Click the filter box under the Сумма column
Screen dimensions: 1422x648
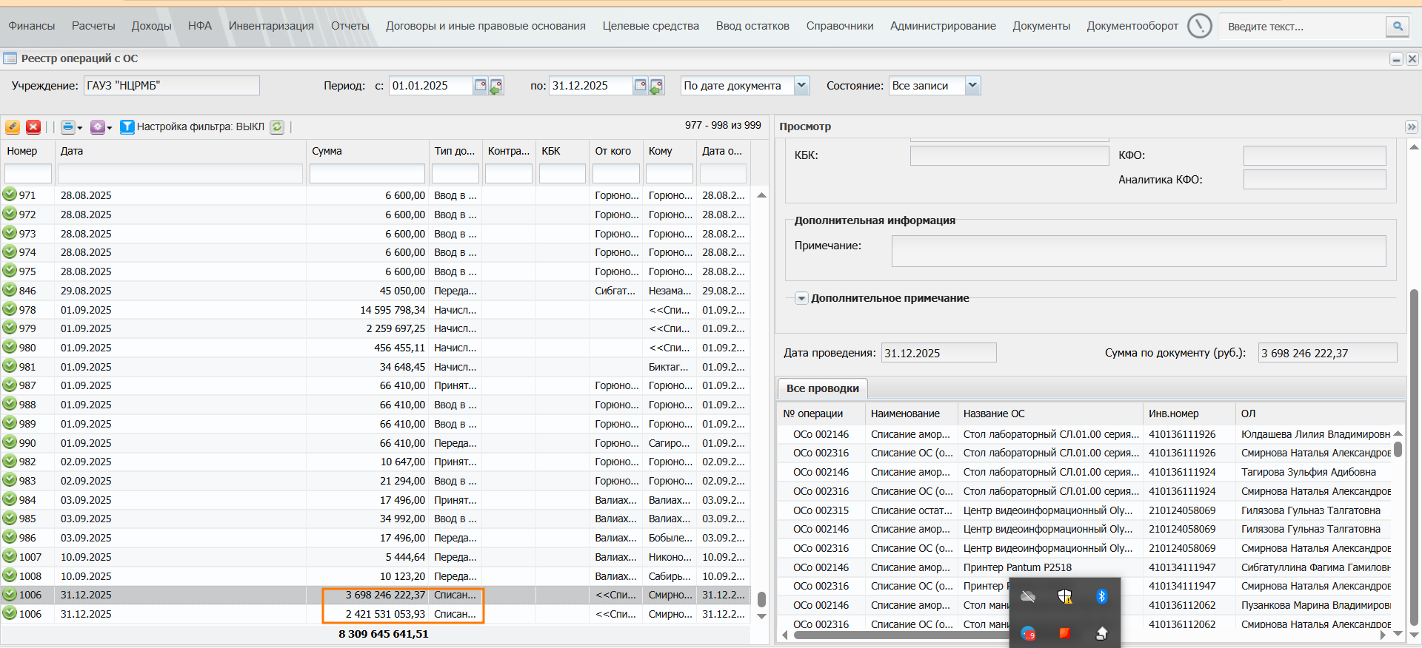pos(367,174)
